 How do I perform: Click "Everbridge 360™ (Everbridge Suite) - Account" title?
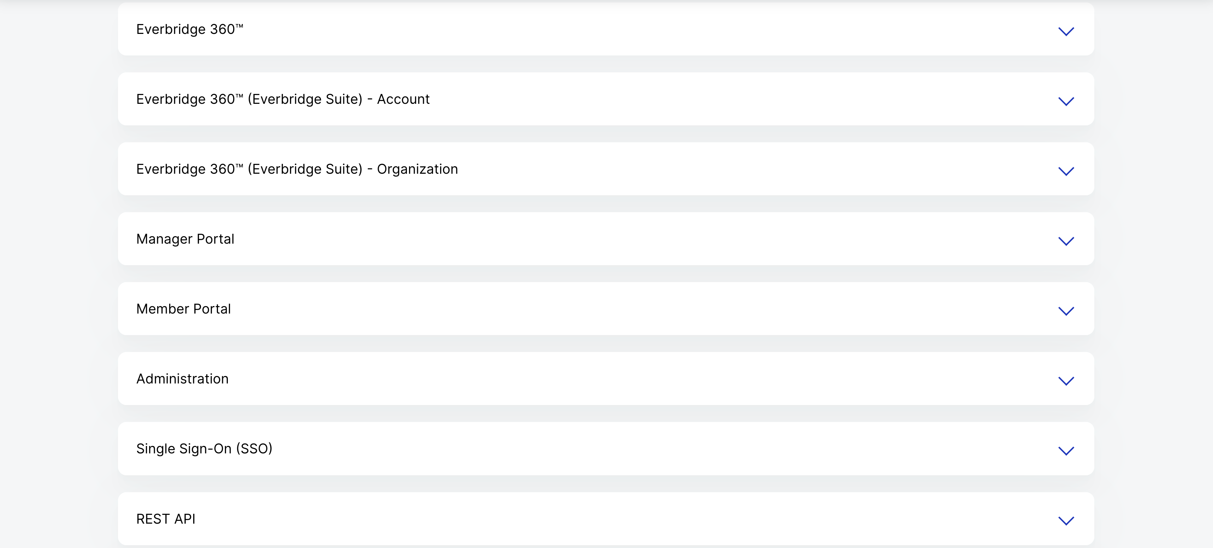(283, 99)
